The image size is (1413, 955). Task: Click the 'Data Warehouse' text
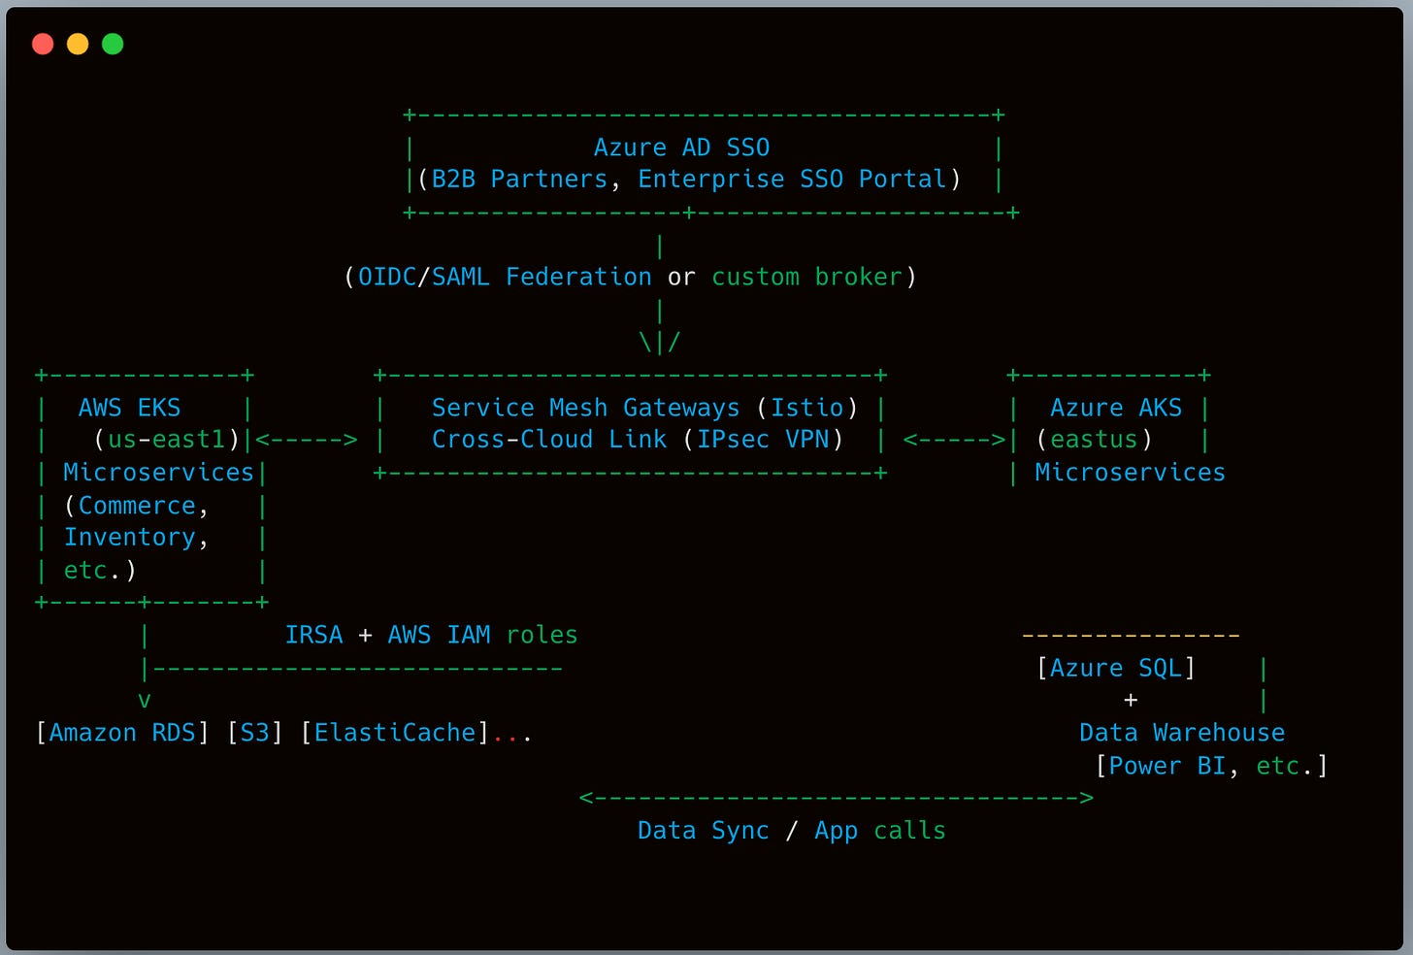[x=1182, y=733]
